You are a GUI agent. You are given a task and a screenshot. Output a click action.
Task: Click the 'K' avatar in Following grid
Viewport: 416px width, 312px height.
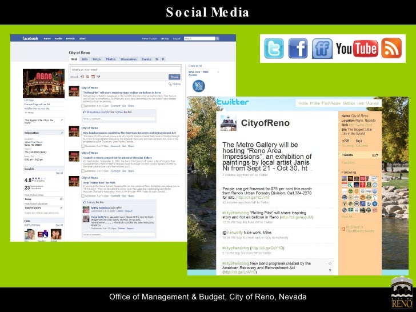coord(350,185)
